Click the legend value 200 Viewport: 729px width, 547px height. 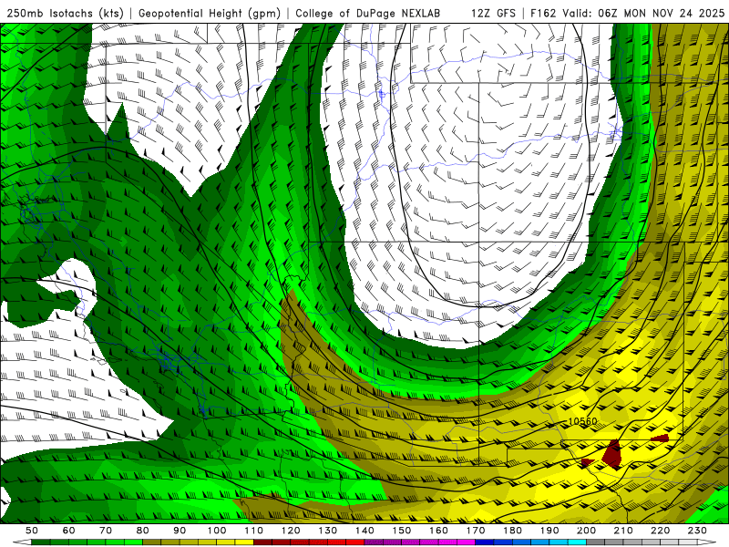point(586,531)
